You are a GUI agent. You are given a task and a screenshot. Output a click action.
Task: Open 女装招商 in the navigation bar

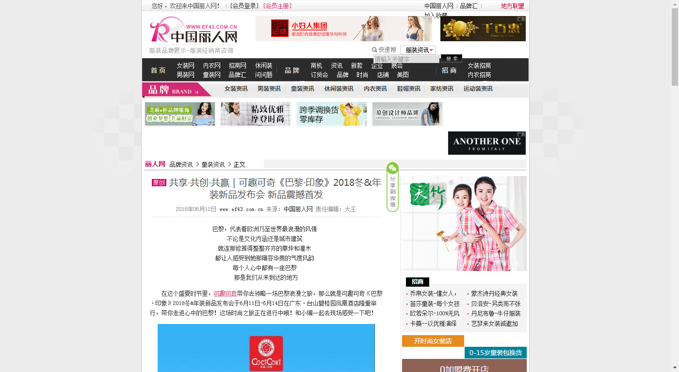point(479,65)
